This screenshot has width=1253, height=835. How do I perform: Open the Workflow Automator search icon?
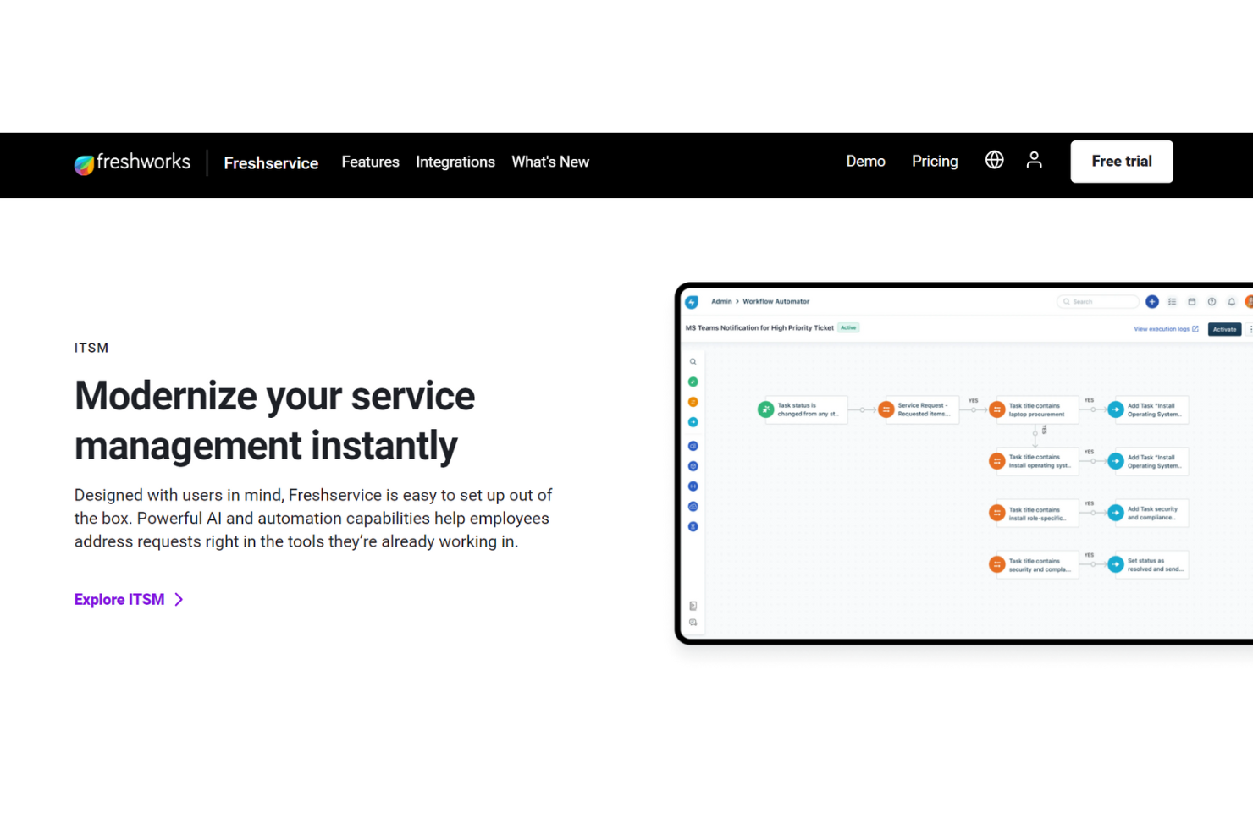tap(693, 361)
